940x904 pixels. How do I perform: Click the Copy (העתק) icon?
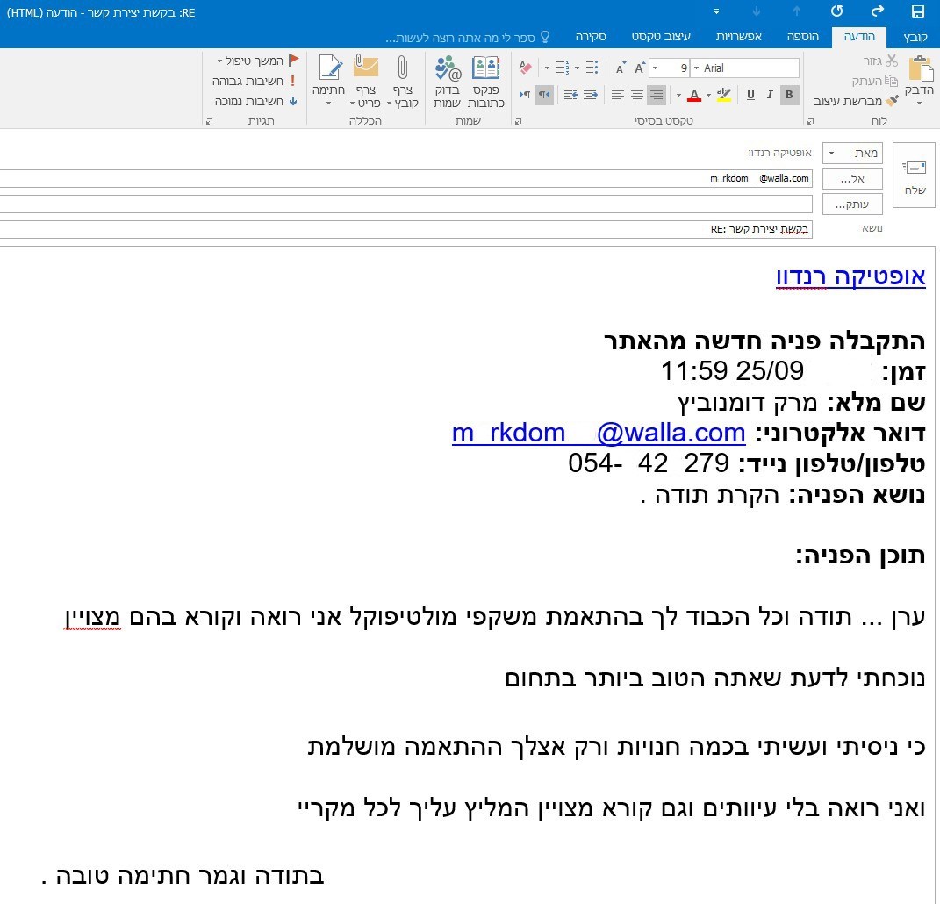coord(892,81)
